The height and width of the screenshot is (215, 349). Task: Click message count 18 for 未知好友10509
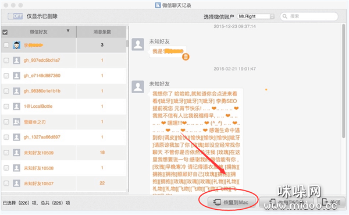(x=102, y=153)
